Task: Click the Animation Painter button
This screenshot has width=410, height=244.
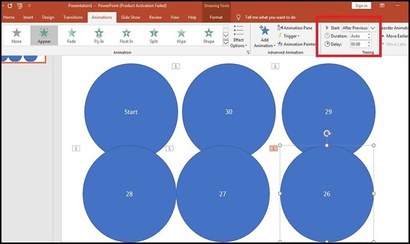Action: 296,44
